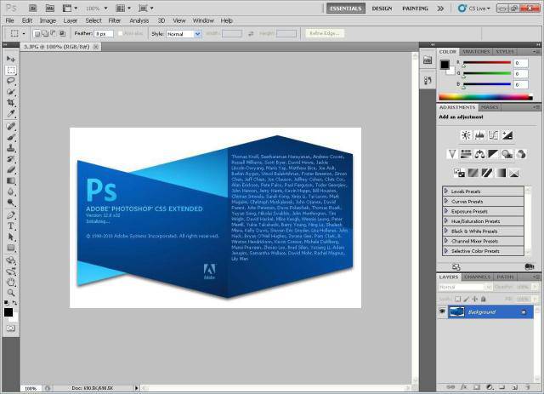Switch to the Design workspace

[x=382, y=9]
